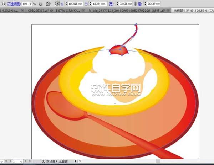Edit the width field 32.638 mm
The height and width of the screenshot is (165, 214).
[x=126, y=4]
